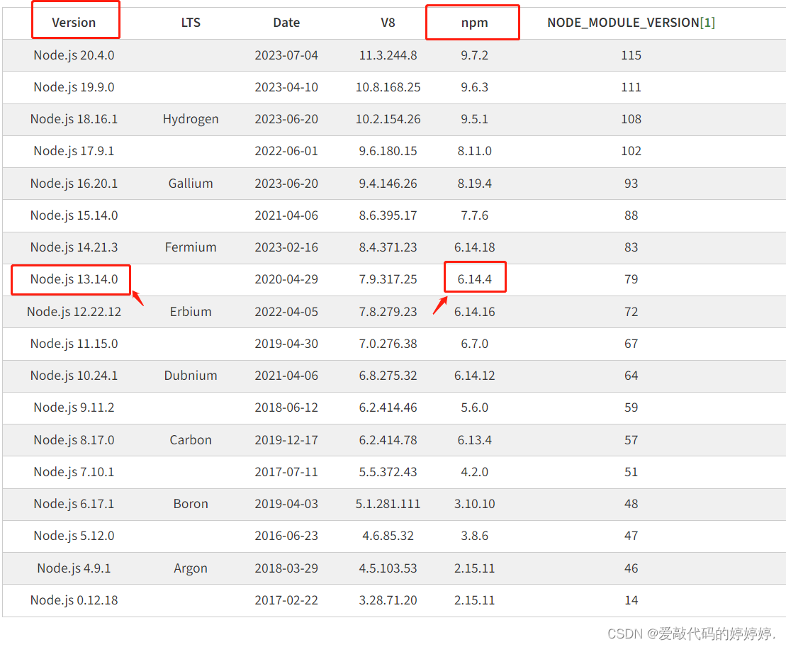Select the Node.js 8.17.0 version cell

pyautogui.click(x=74, y=440)
